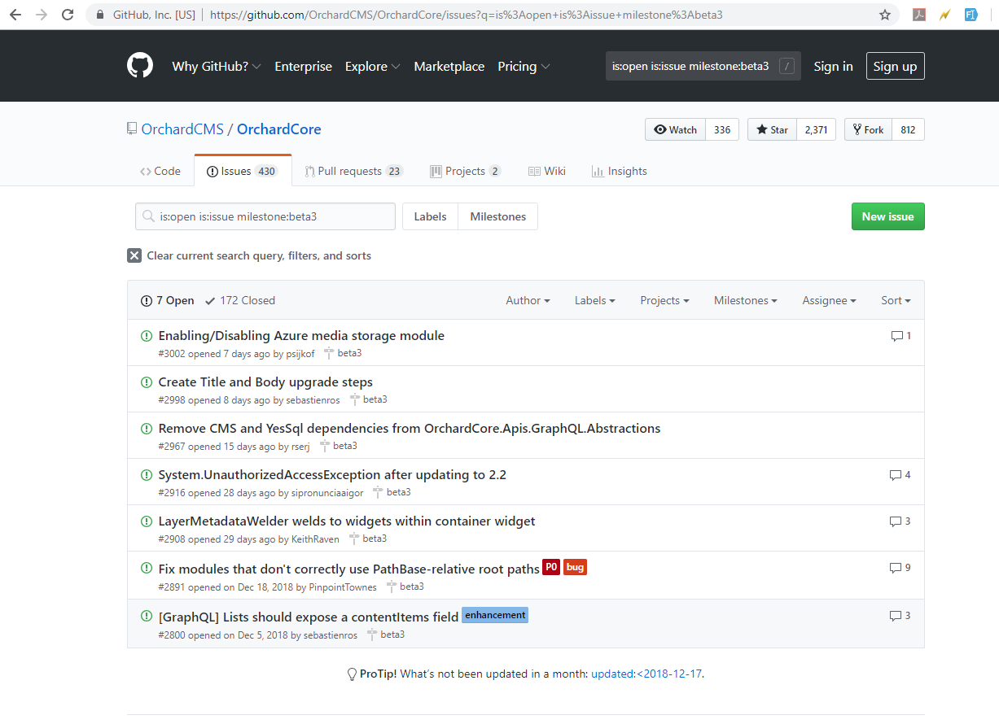Switch to the Pull requests tab
This screenshot has width=999, height=724.
tap(354, 171)
